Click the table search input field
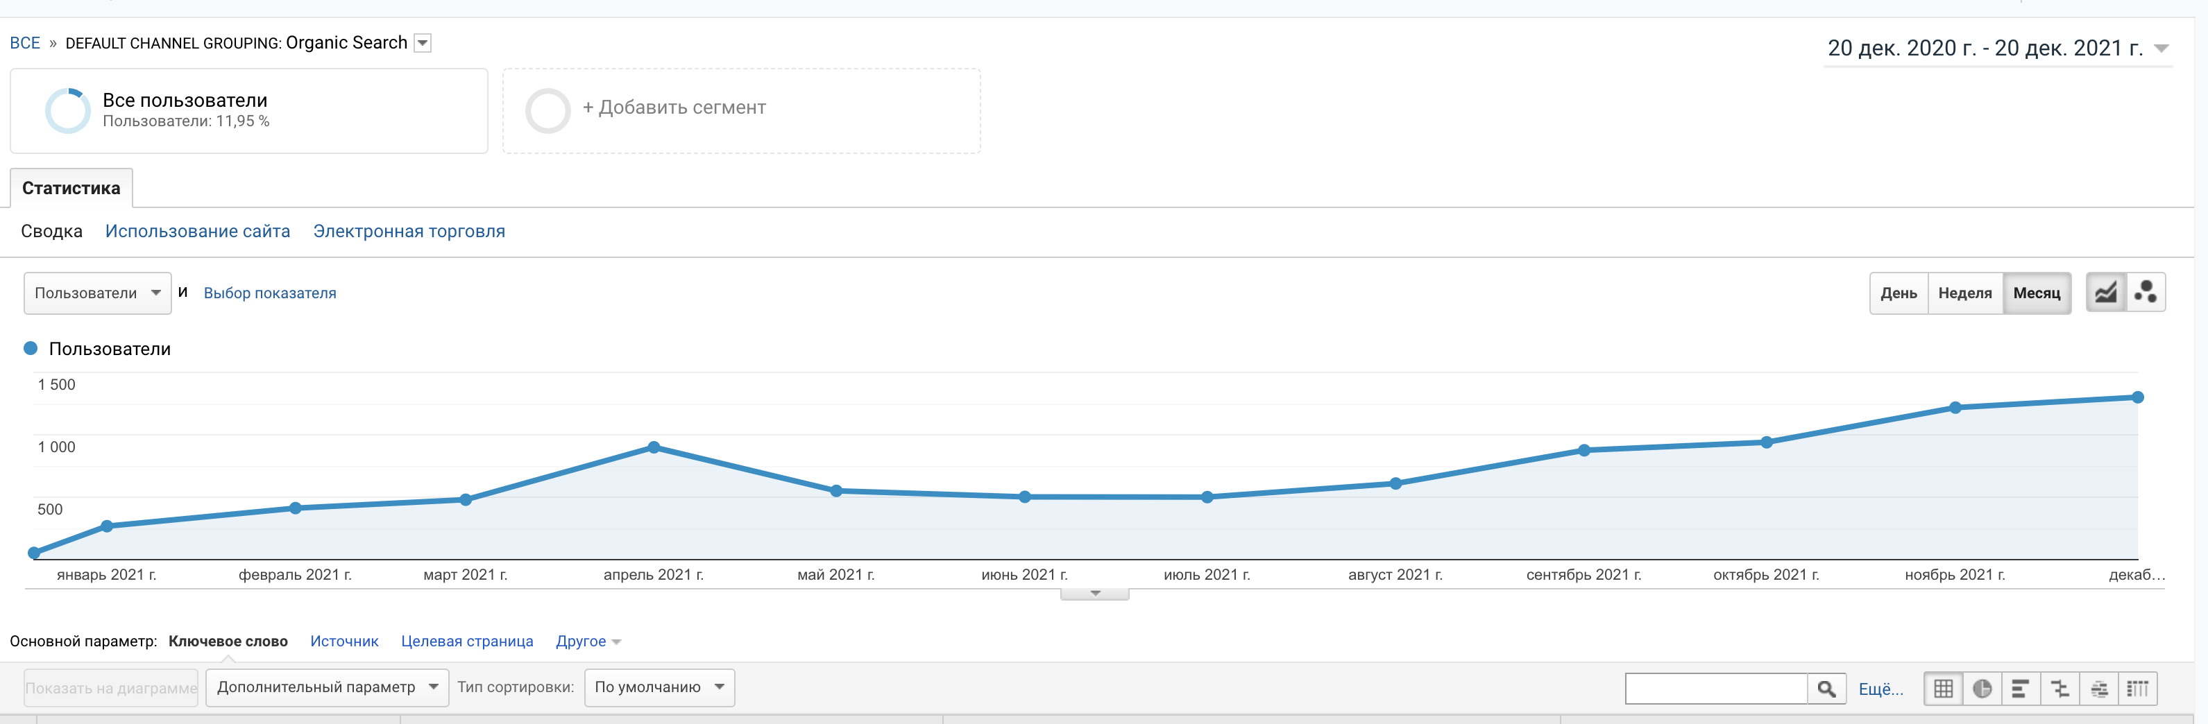Viewport: 2208px width, 724px height. 1716,688
